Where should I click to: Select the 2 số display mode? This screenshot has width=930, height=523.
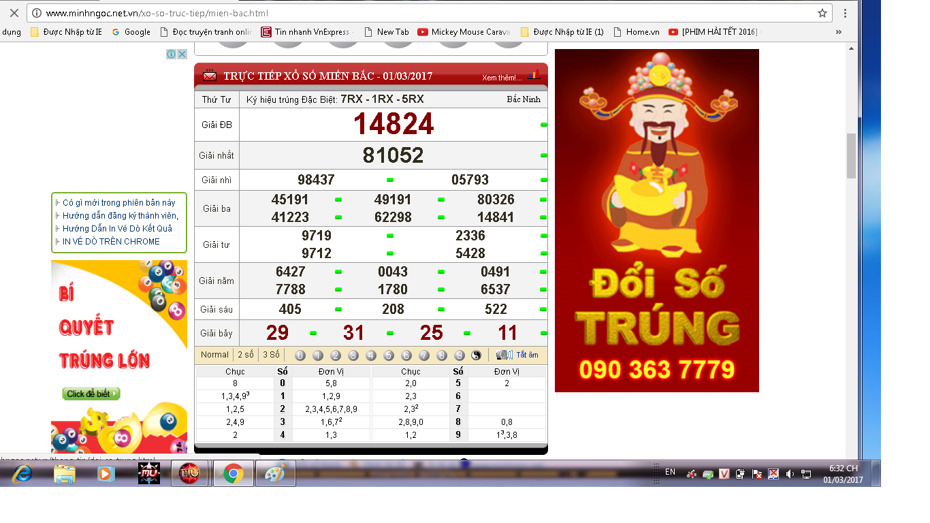(246, 355)
